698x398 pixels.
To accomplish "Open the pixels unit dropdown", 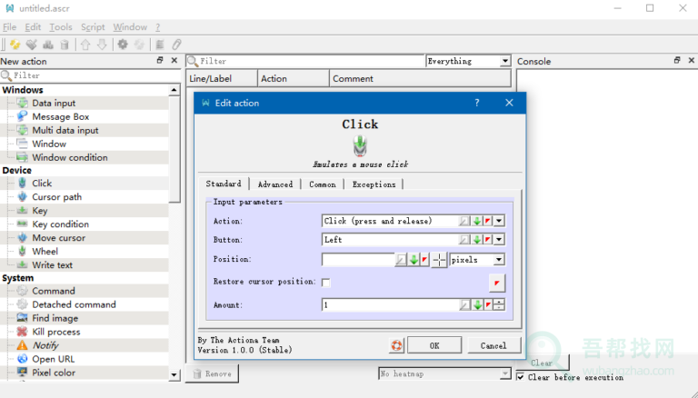I will (x=499, y=260).
